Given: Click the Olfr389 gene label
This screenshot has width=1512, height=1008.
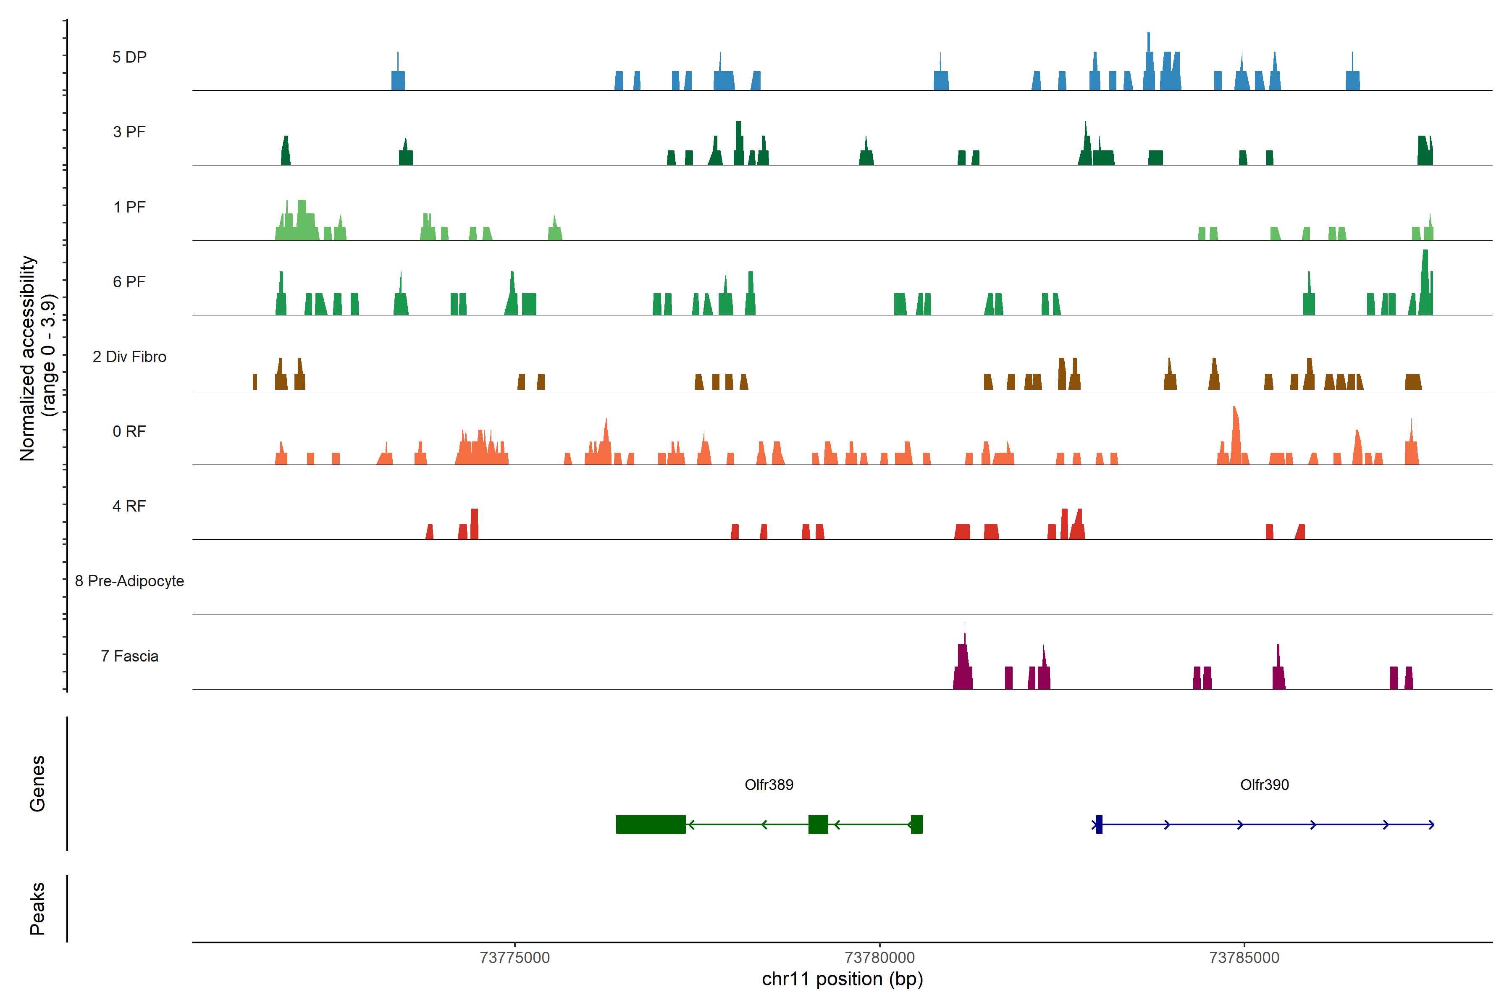Looking at the screenshot, I should 769,785.
